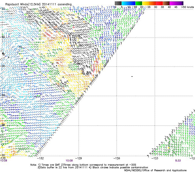This screenshot has height=172, width=195.
Task: Click the "-30" latitude label
Action: [2, 155]
